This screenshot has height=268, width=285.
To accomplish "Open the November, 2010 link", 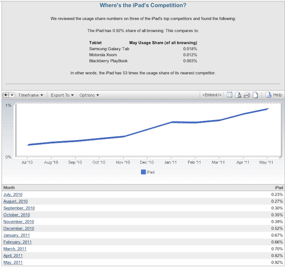I will tap(19, 222).
